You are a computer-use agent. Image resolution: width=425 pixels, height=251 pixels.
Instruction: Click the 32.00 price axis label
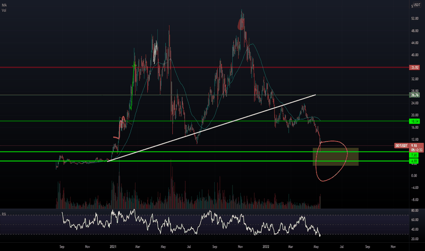(415, 79)
